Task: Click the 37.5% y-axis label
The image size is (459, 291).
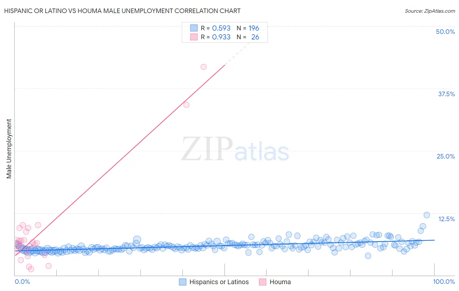Action: click(x=446, y=94)
